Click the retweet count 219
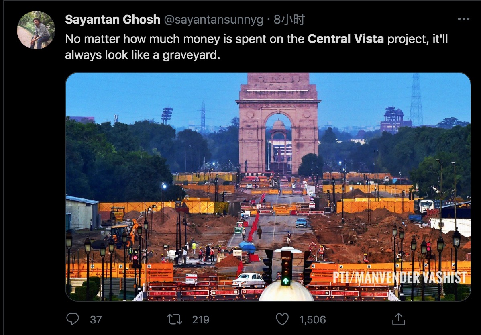Viewport: 481px width, 335px height. (201, 320)
